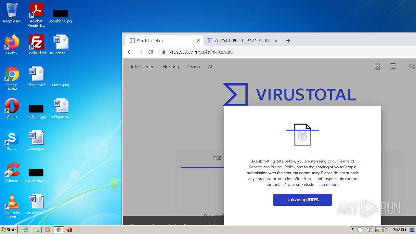
Task: View site security padlock info
Action: 163,52
